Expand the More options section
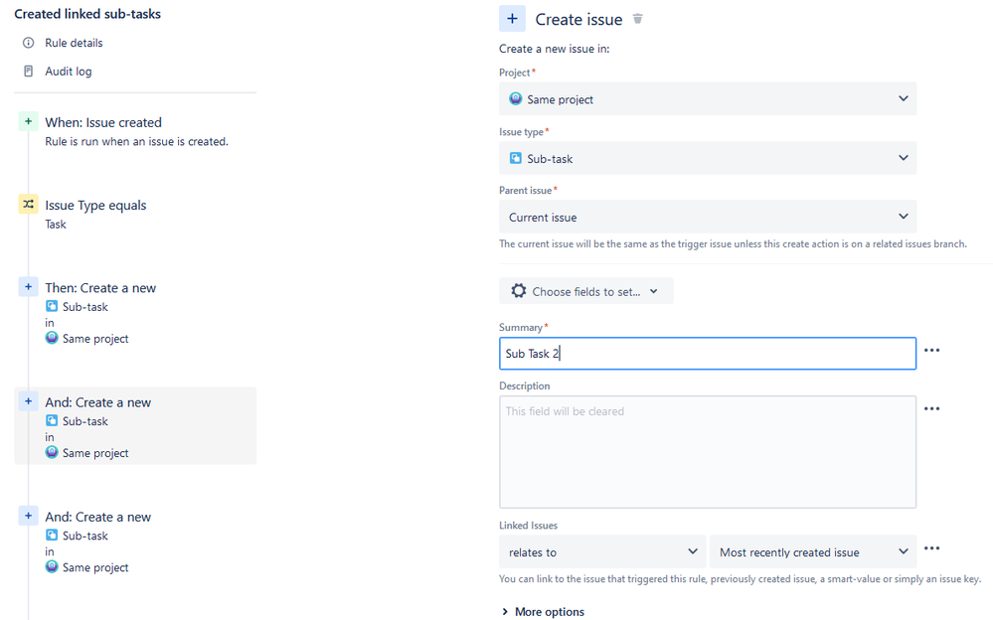Viewport: 993px width, 620px height. click(543, 612)
